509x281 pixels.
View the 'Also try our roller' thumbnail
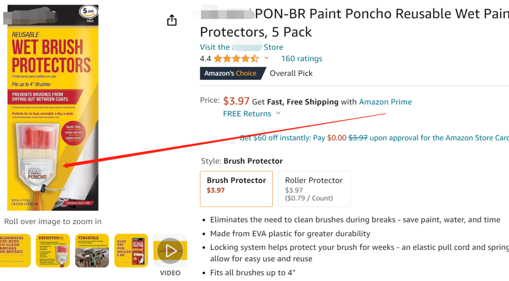(131, 250)
